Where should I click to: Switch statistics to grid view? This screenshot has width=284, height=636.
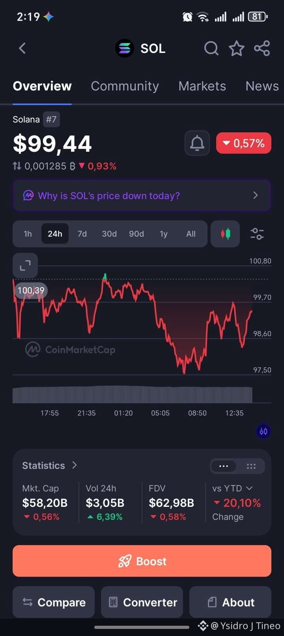point(251,466)
